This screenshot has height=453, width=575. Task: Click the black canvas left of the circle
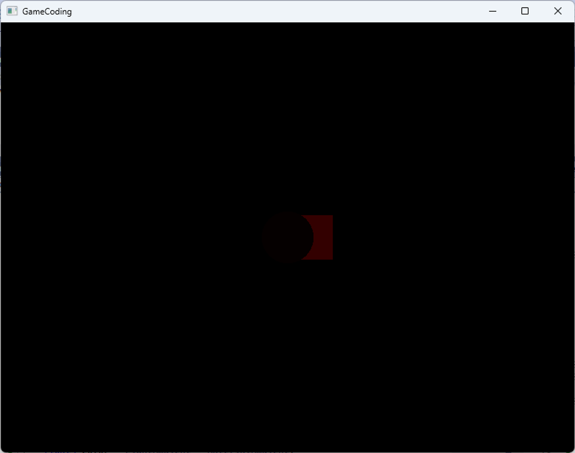point(129,237)
